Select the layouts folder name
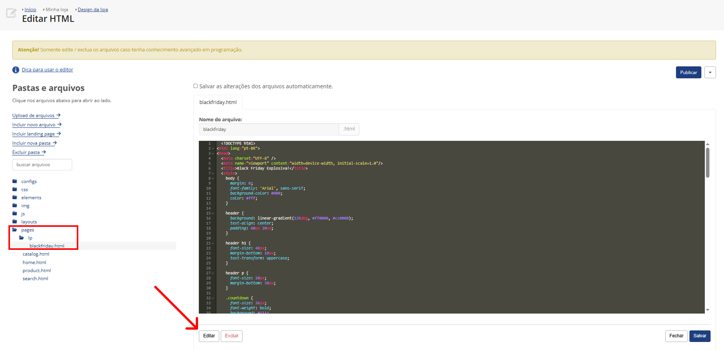The image size is (724, 350). coord(29,222)
